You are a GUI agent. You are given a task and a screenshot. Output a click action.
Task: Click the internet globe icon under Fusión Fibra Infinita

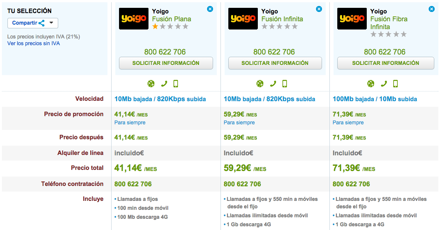click(371, 84)
